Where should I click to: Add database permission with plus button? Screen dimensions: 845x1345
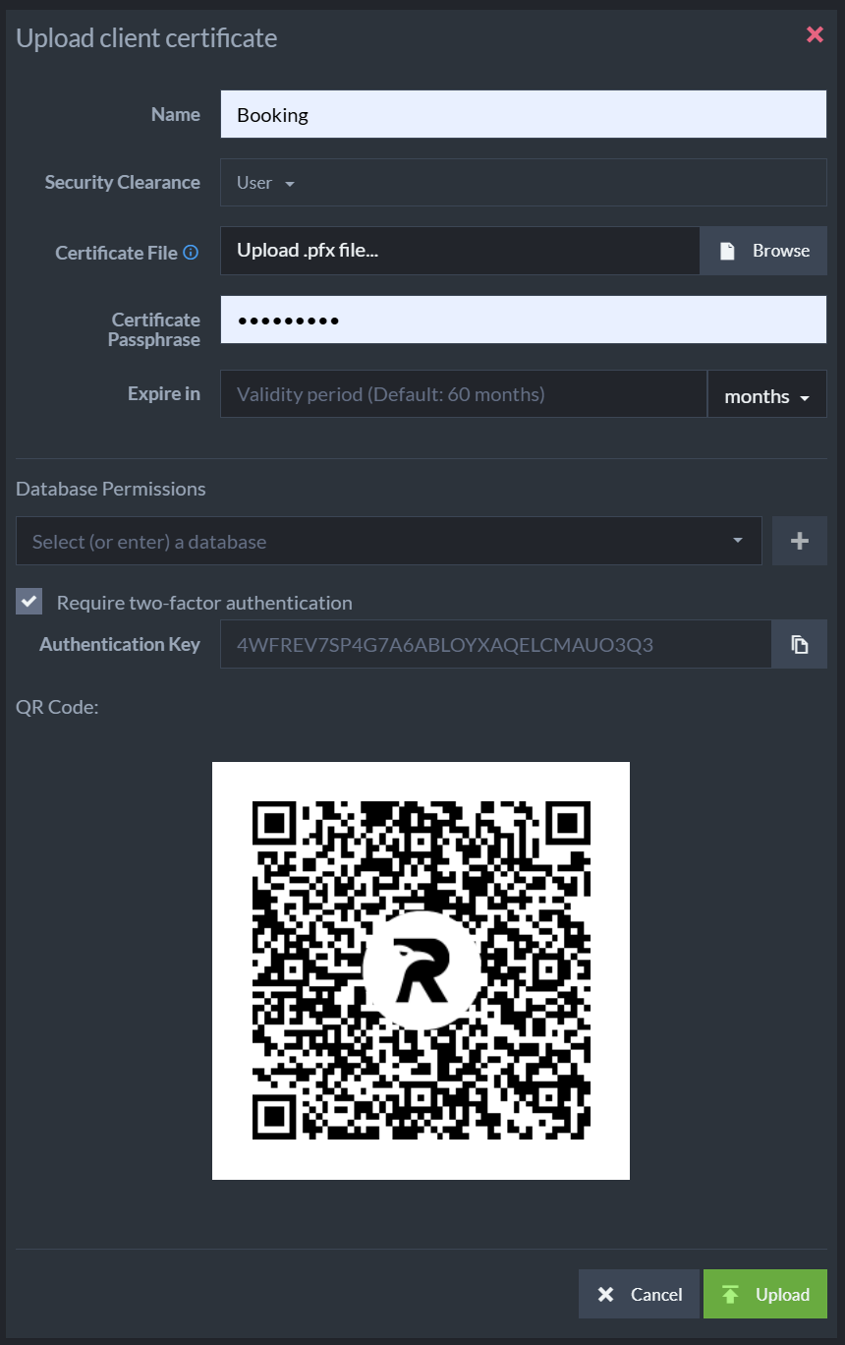[800, 541]
